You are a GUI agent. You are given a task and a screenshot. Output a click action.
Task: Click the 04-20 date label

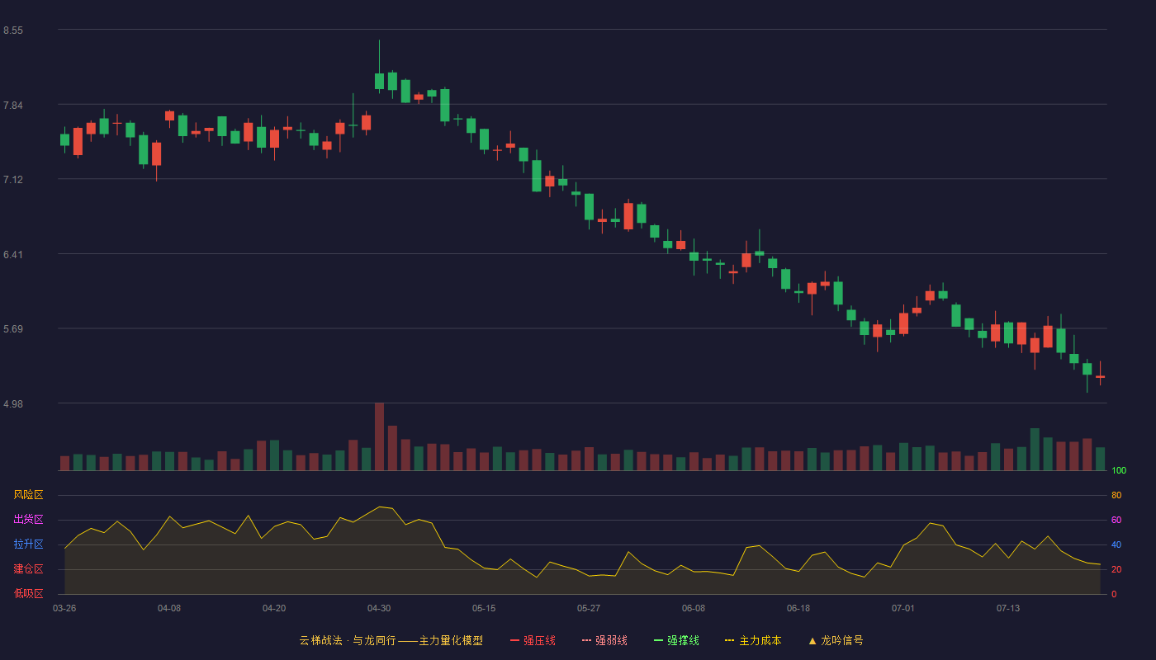274,608
